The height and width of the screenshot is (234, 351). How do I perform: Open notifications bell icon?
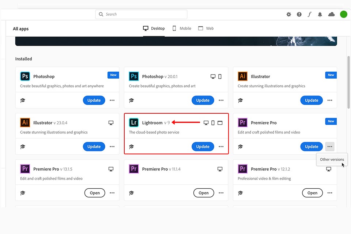(320, 14)
